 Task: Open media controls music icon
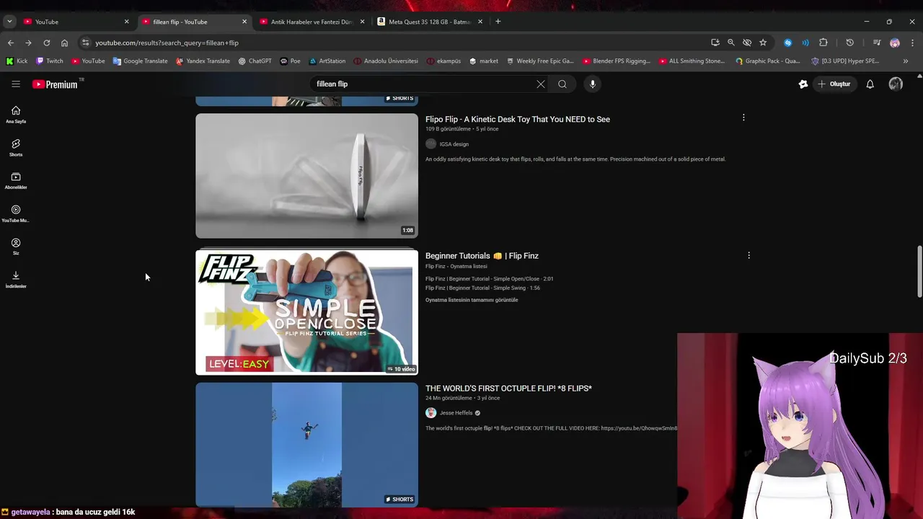coord(877,43)
